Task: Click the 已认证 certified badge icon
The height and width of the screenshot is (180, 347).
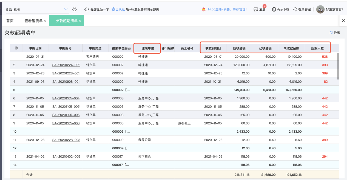Action: pyautogui.click(x=113, y=9)
